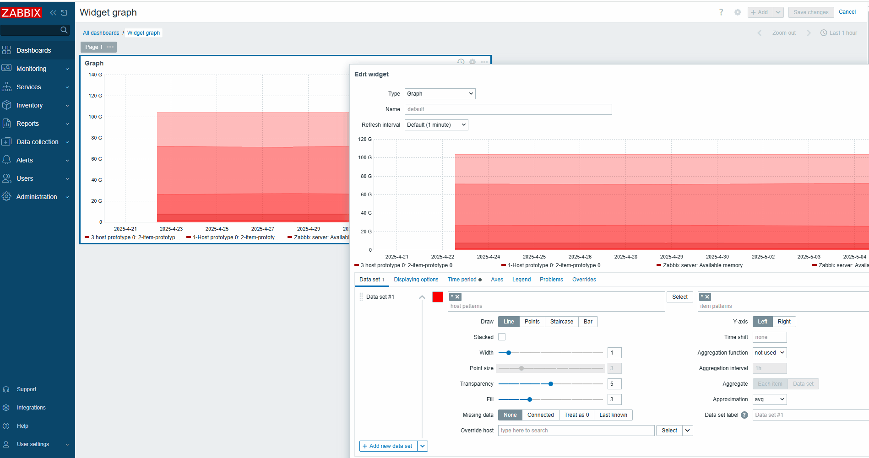
Task: Click the Users icon in sidebar
Action: tap(6, 178)
